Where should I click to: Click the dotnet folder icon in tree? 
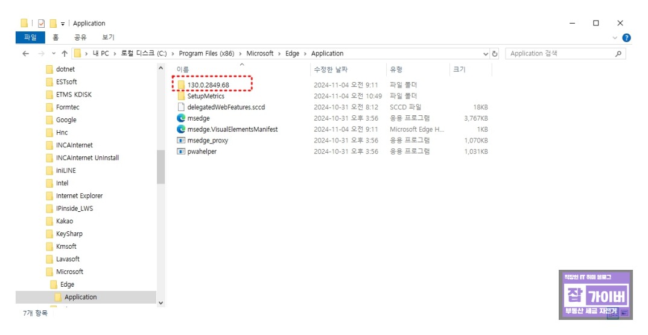[x=49, y=69]
